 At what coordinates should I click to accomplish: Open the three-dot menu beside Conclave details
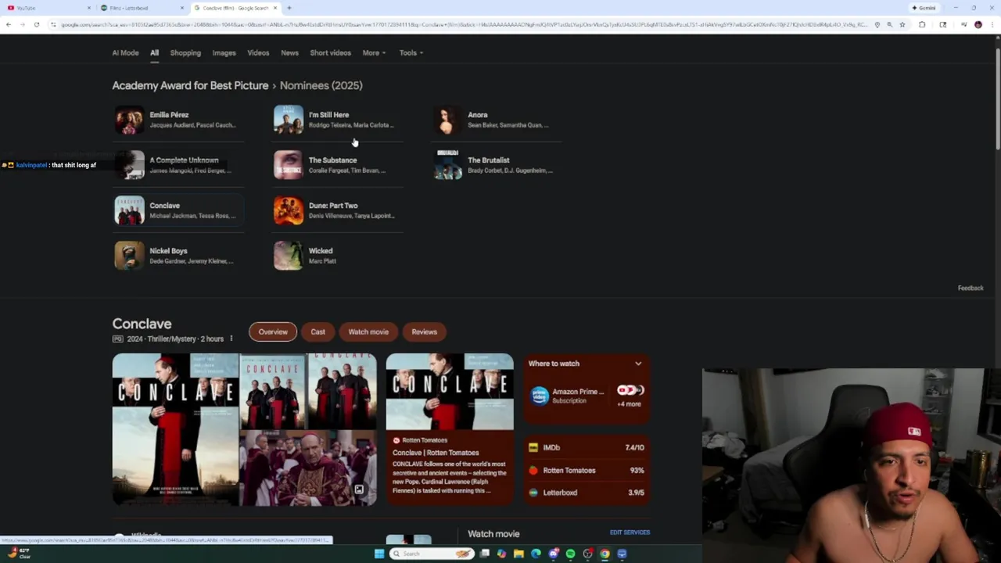(x=231, y=339)
